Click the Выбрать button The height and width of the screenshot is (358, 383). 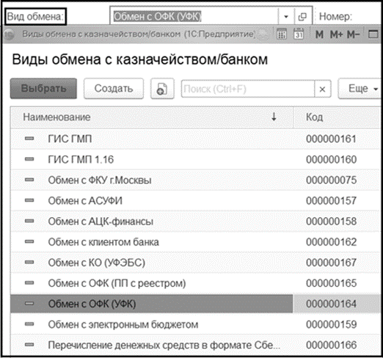43,89
